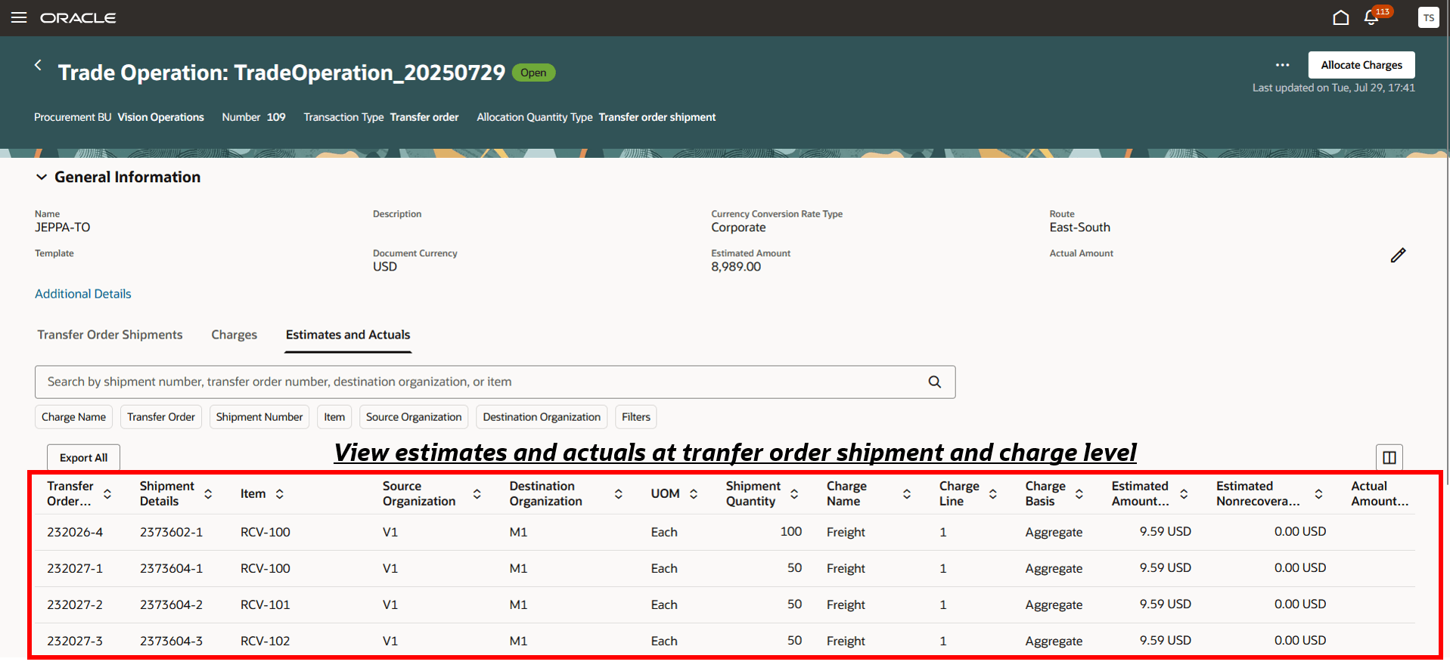Click the Estimated Amount value 8,989.00
The image size is (1450, 671).
pos(736,267)
